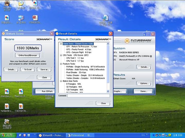Open the 1fe50e59-c image file icon
The width and height of the screenshot is (185, 138).
[x=7, y=106]
